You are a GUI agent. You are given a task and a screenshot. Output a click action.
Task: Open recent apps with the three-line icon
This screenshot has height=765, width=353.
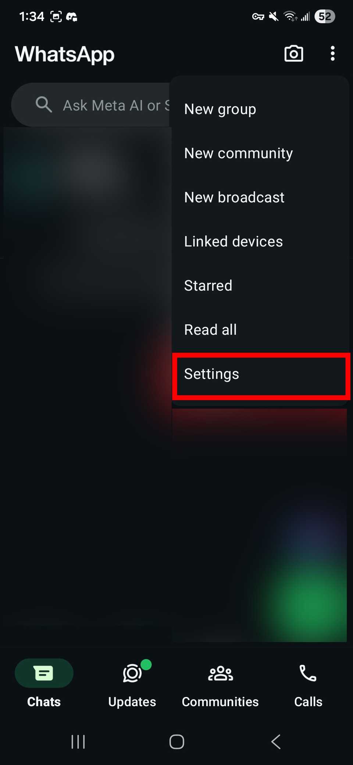78,741
